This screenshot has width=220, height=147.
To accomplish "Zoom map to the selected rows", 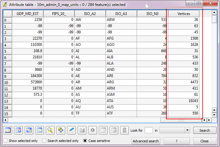I will 50,130.
